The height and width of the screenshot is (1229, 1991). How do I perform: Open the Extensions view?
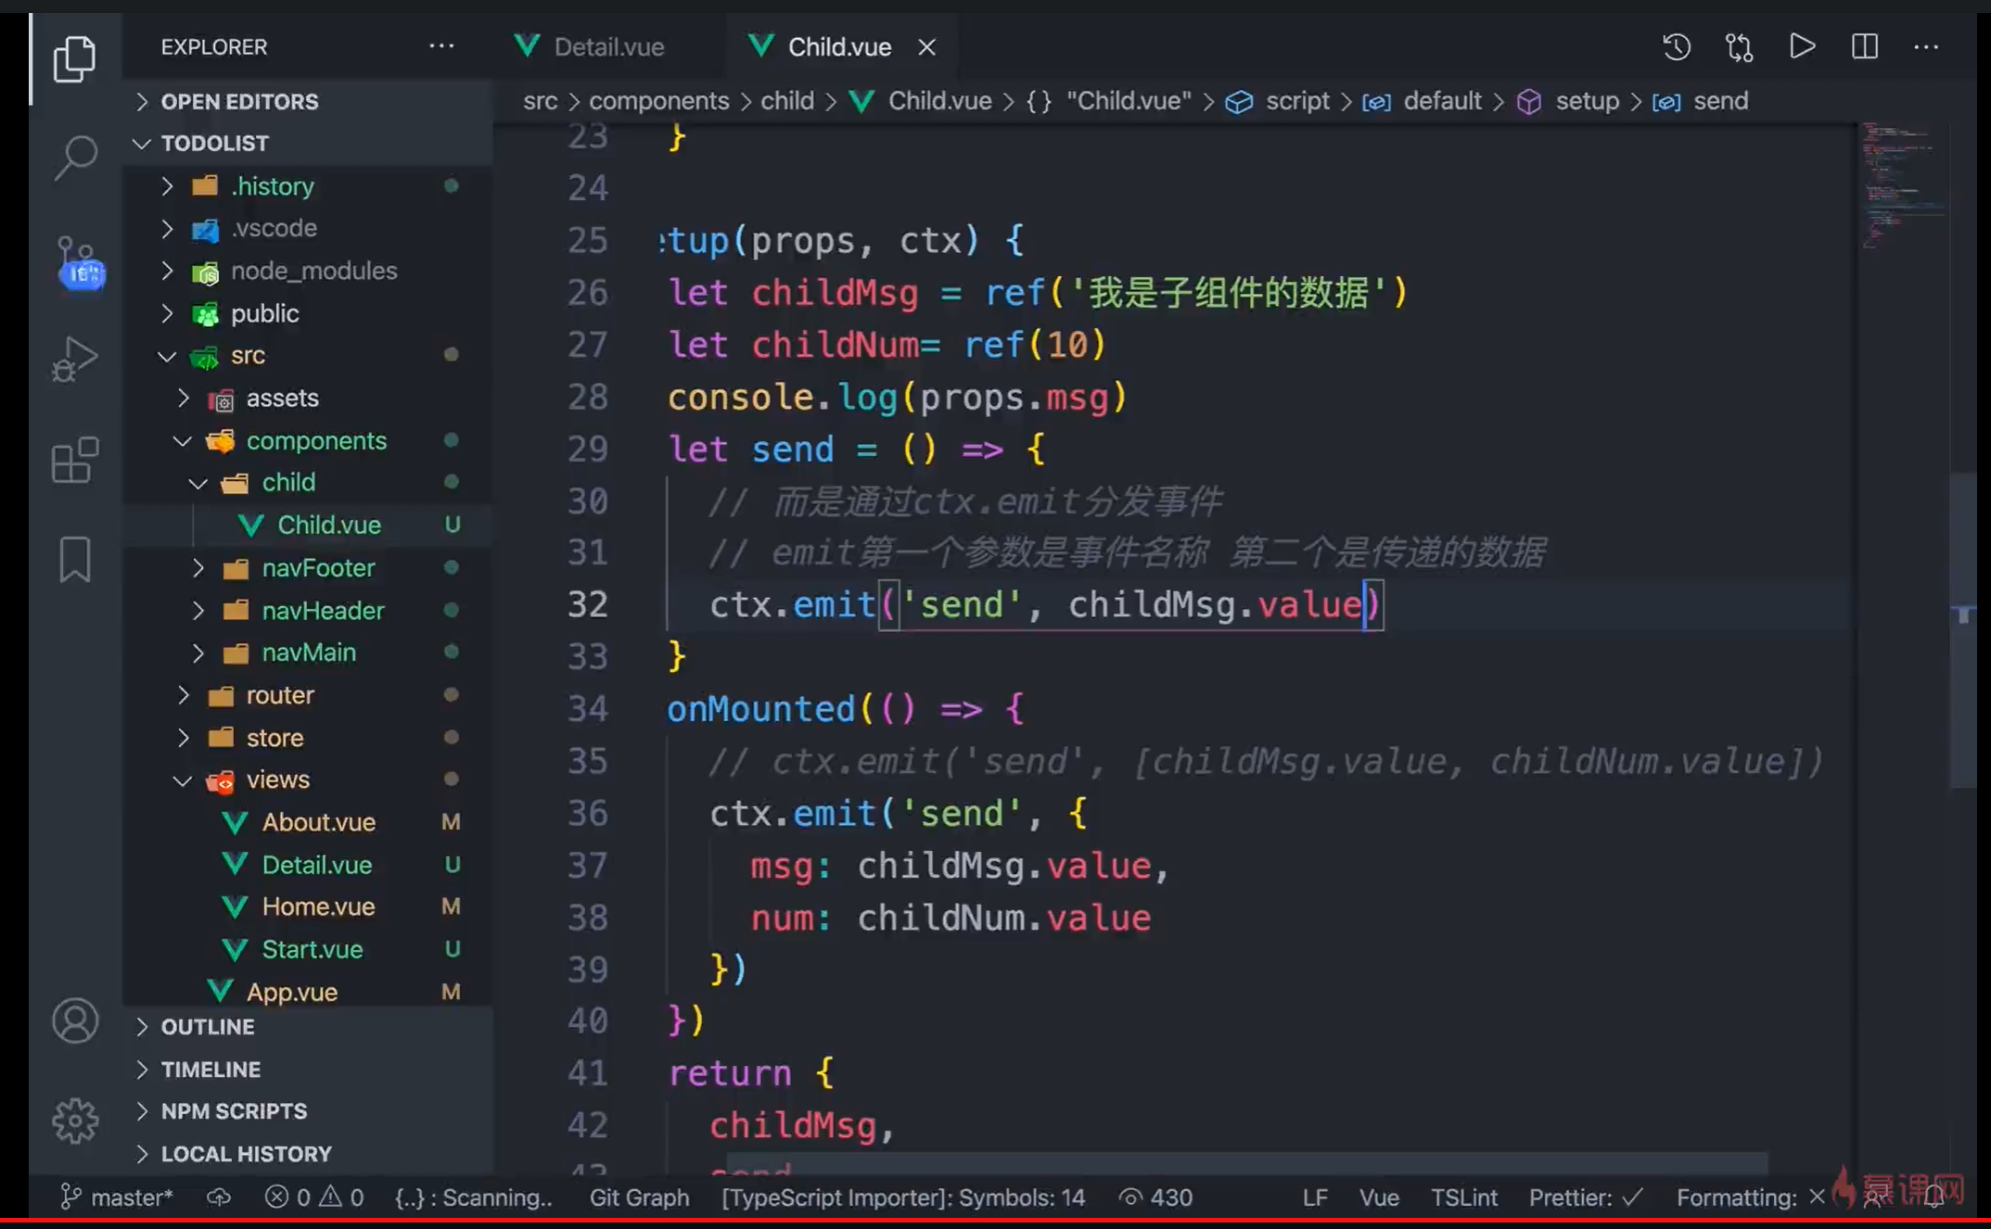(x=75, y=461)
